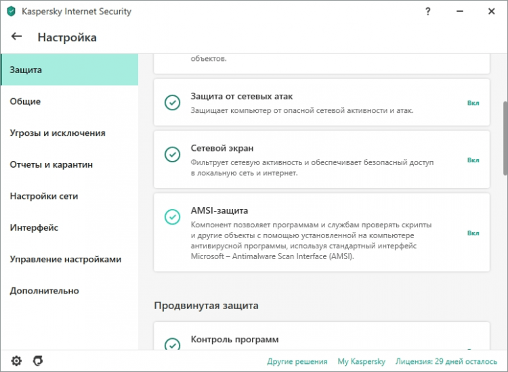Click the checkmark icon for Защита от сетевых атак
The height and width of the screenshot is (372, 508).
(x=173, y=103)
